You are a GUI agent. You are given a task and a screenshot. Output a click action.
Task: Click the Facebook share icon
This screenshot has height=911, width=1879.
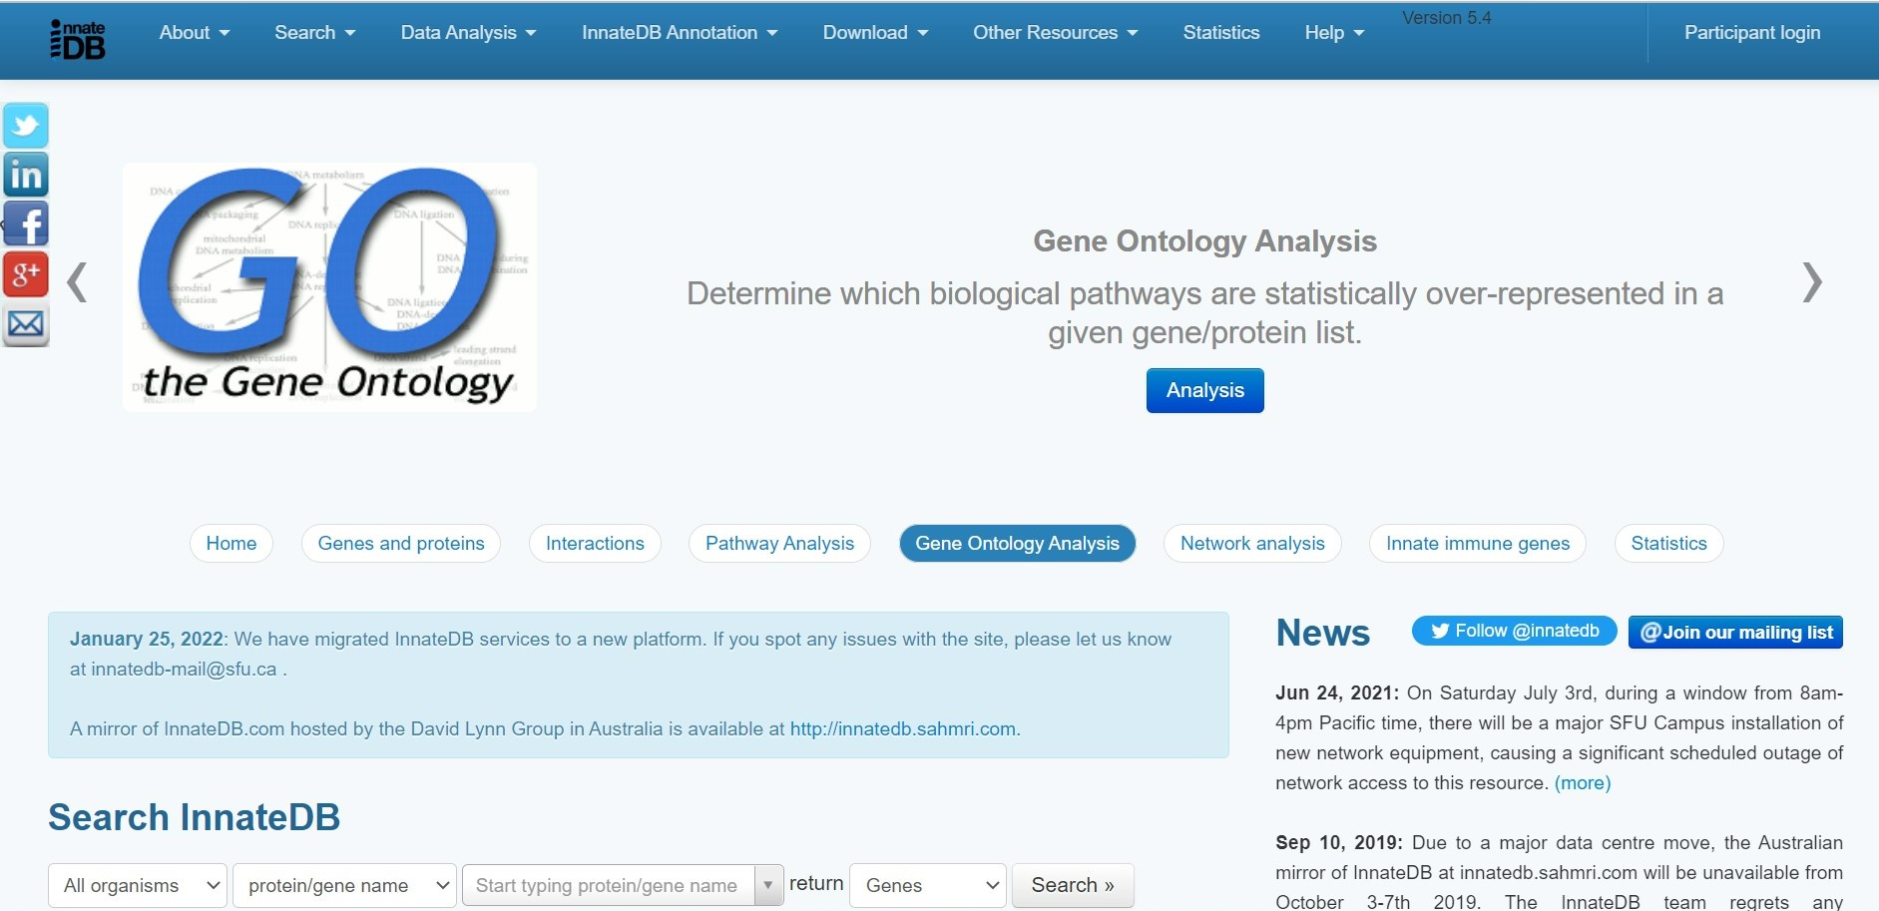[26, 225]
